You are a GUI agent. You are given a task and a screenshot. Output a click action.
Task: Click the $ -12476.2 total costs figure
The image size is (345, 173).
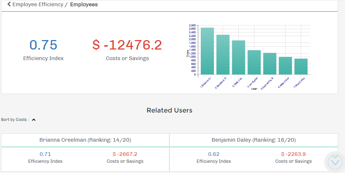[x=127, y=45]
